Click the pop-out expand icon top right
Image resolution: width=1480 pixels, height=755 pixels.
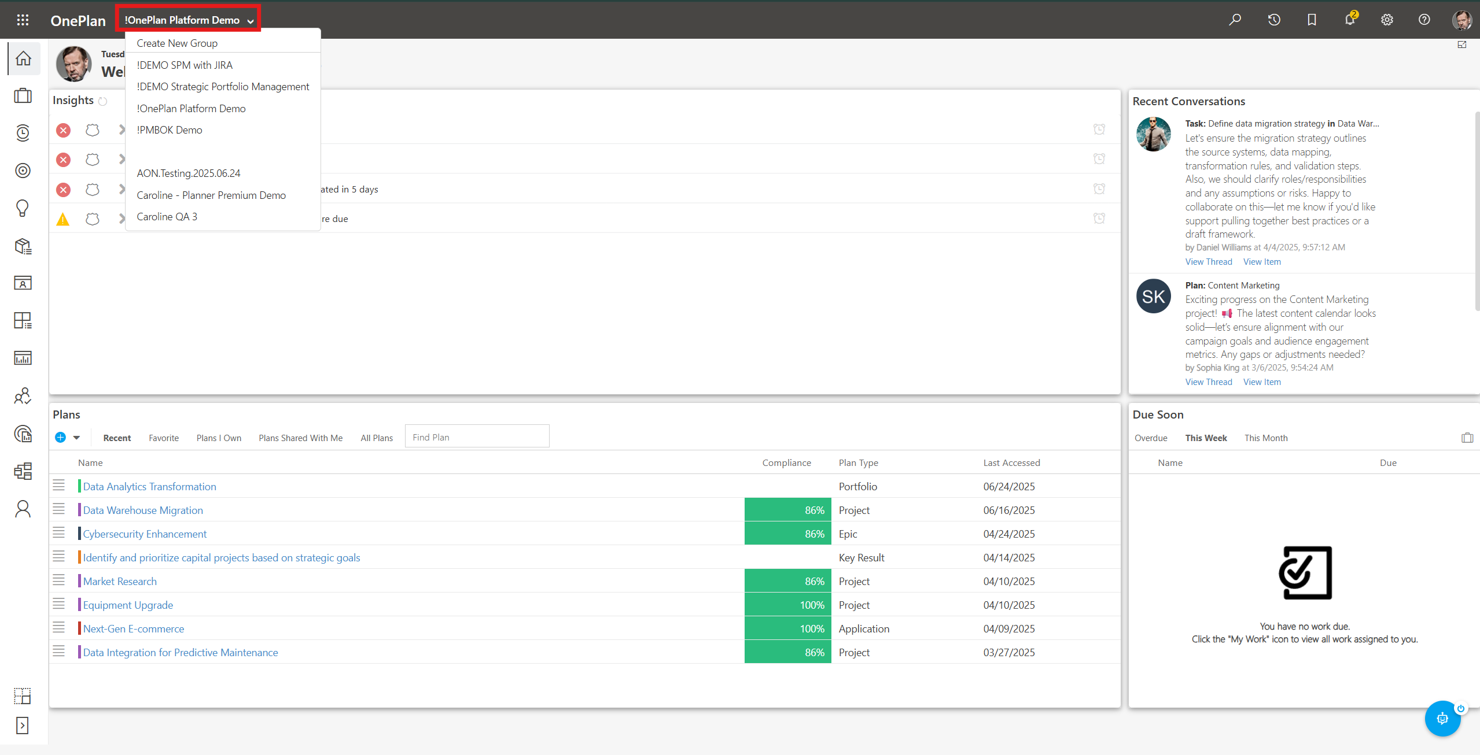coord(1462,45)
